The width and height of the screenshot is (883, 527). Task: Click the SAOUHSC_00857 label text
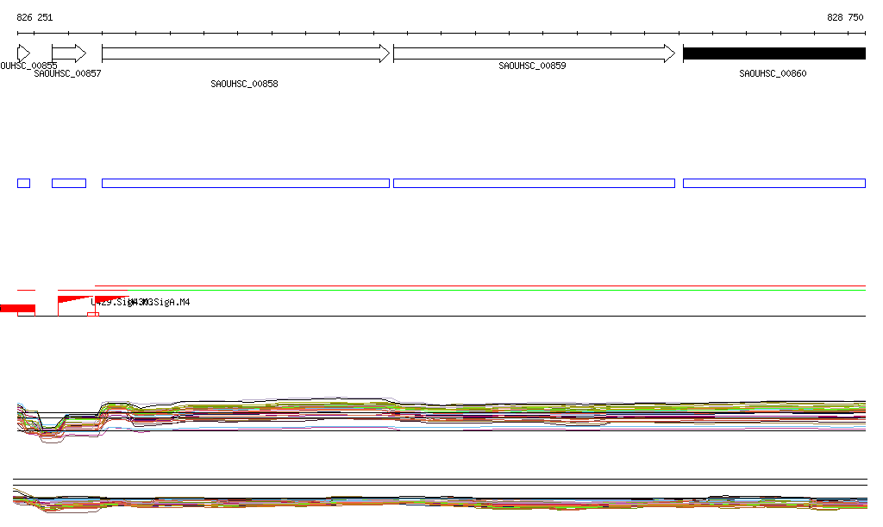pos(67,74)
